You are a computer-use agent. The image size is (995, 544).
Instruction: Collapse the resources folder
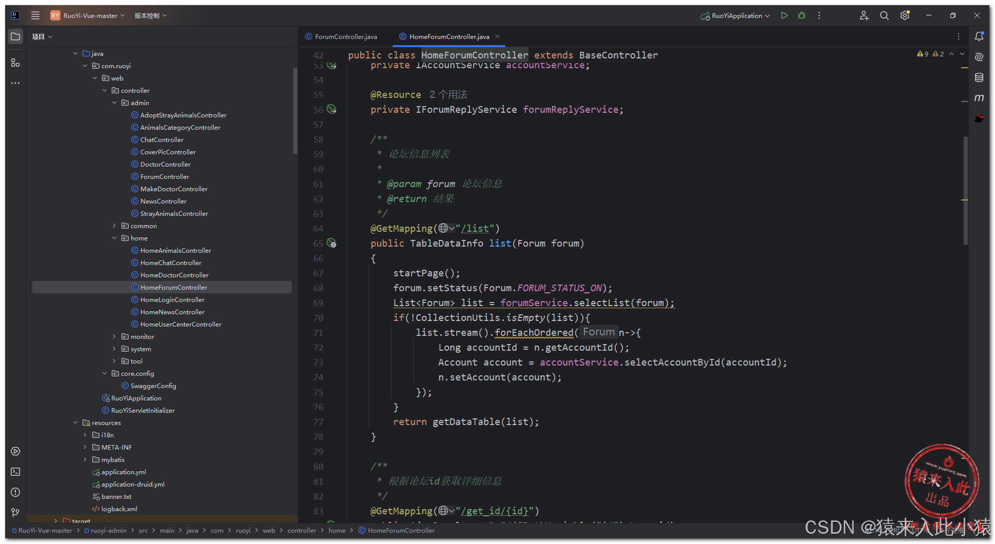coord(75,422)
